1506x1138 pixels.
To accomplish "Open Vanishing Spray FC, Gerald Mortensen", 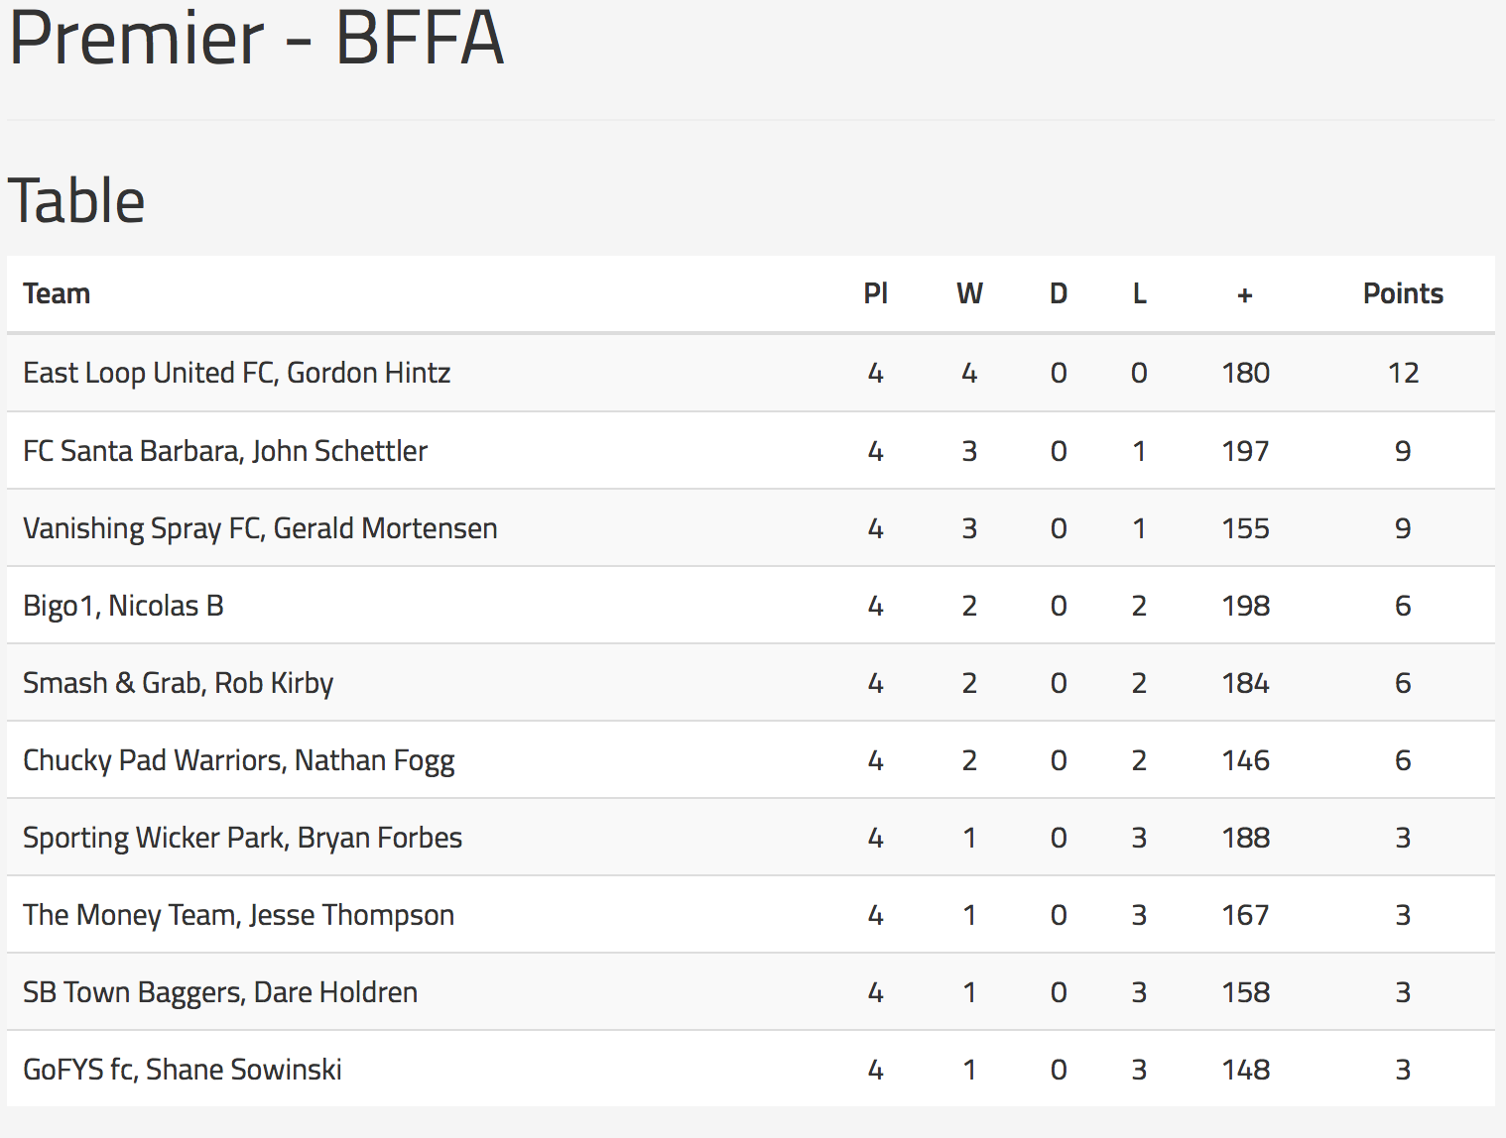I will coord(260,528).
